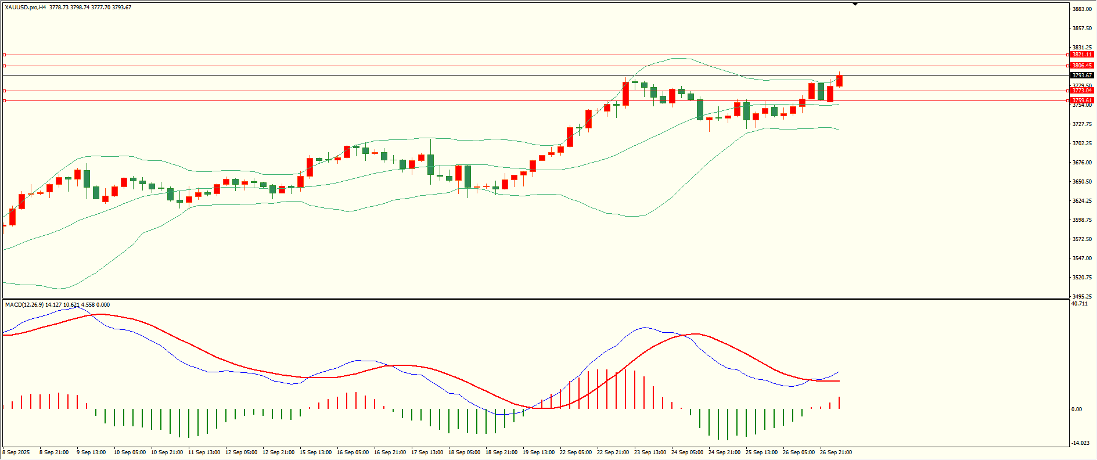This screenshot has width=1097, height=460.
Task: Click the 10 Sep 21:00 time label
Action: click(167, 452)
